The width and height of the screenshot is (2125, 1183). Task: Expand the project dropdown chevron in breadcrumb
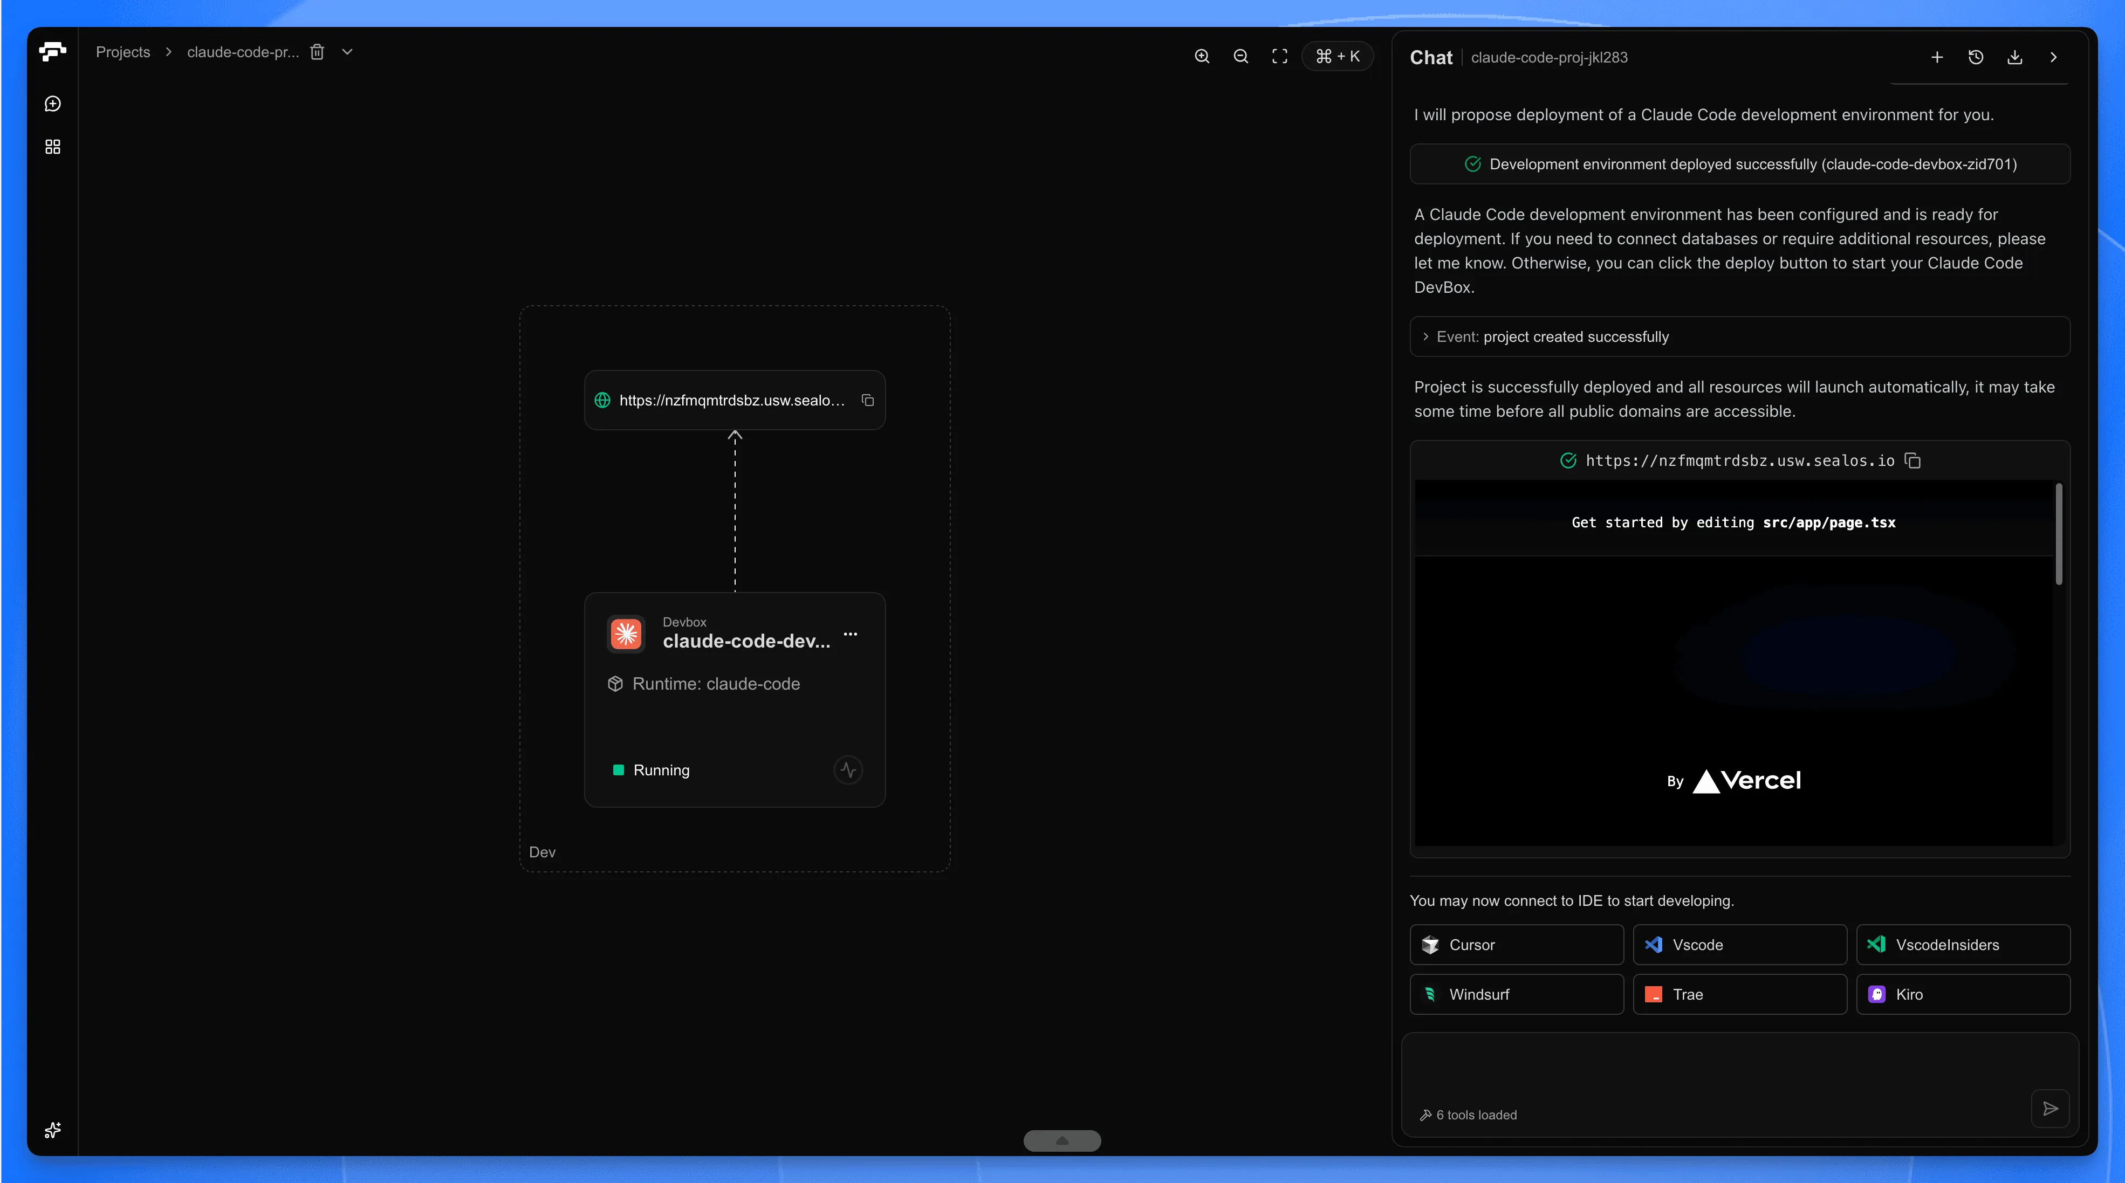click(347, 52)
